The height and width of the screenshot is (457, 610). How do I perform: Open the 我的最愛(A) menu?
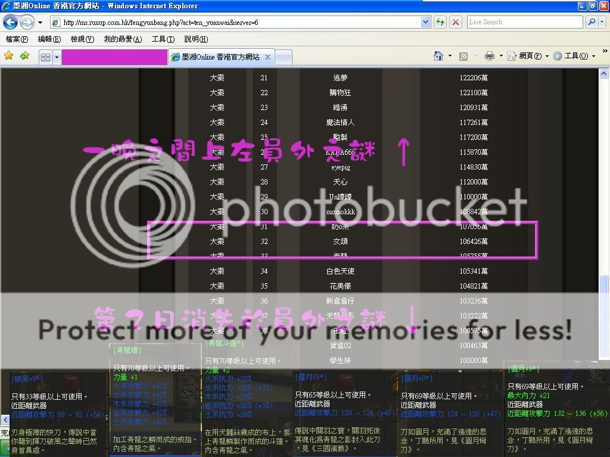(x=123, y=39)
